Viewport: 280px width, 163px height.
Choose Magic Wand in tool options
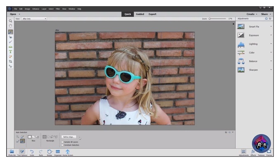17,141
